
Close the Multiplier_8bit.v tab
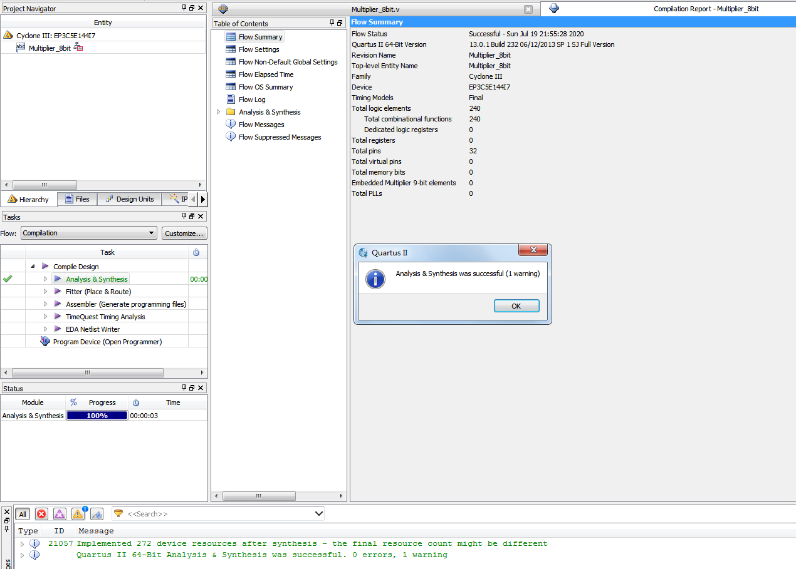point(528,9)
